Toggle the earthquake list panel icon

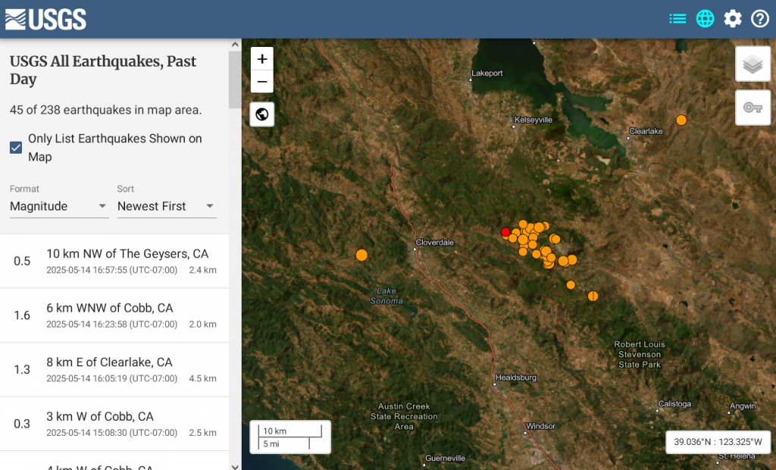coord(677,19)
